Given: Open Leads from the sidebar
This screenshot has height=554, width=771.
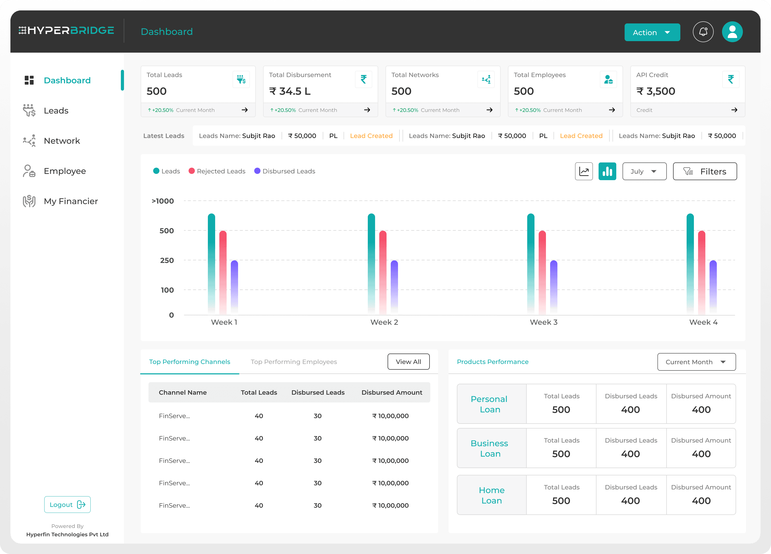Looking at the screenshot, I should (56, 111).
